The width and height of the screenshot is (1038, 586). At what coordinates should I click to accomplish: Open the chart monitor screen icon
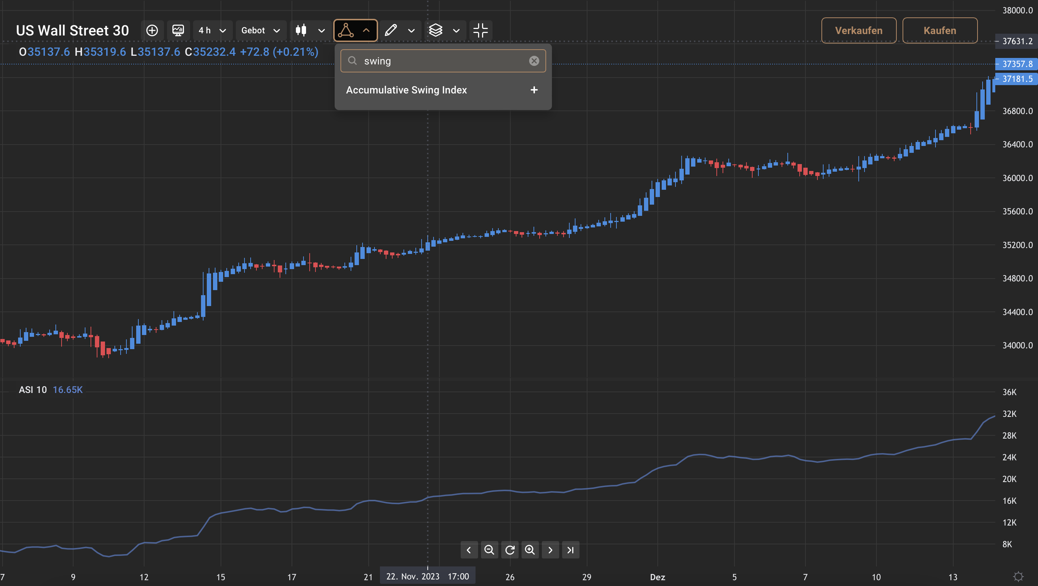pos(178,30)
